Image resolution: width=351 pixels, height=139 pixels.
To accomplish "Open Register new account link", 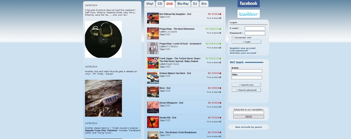I will pyautogui.click(x=242, y=48).
